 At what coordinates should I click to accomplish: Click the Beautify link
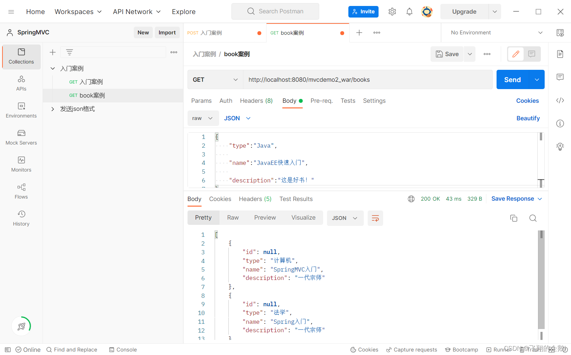coord(528,118)
